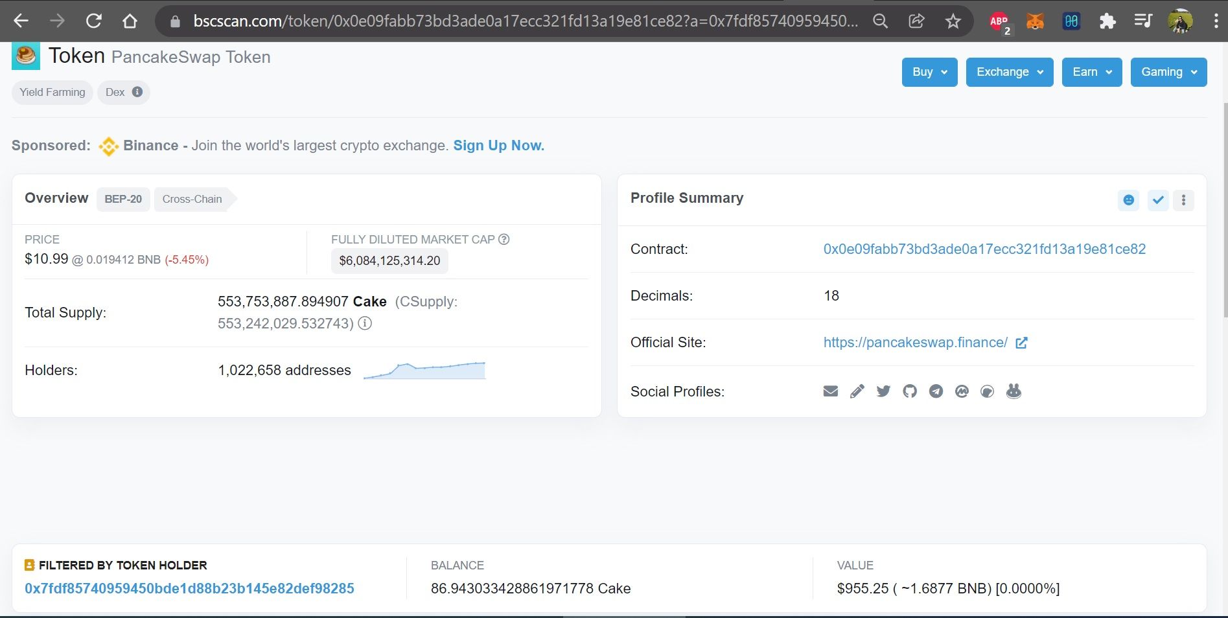Click the bunny PancakeSwap social icon

[x=1014, y=391]
